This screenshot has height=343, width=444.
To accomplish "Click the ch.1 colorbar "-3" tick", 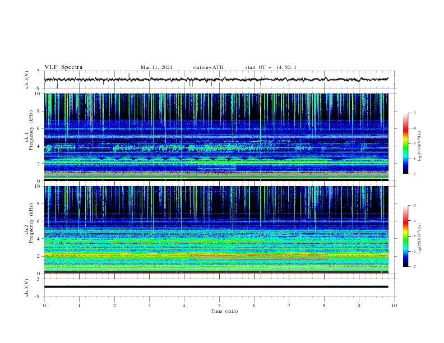I will tap(414, 113).
